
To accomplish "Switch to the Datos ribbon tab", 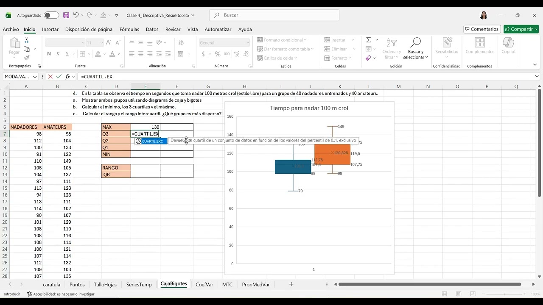I will coord(152,29).
